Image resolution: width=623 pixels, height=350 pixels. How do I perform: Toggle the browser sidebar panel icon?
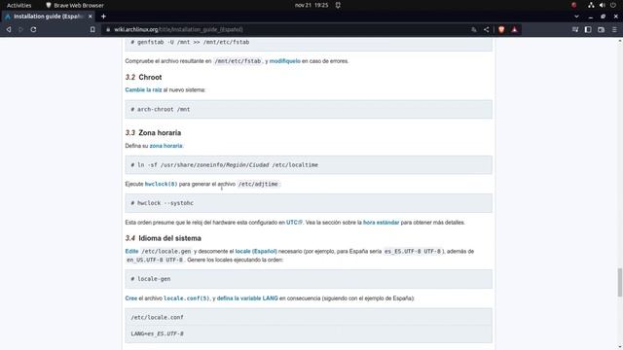[x=588, y=29]
